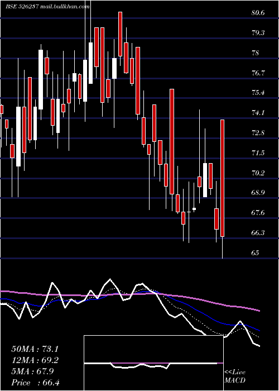Viewport: 279px width, 391px height.
Task: Click the 71.5 price axis label
Action: coord(258,152)
